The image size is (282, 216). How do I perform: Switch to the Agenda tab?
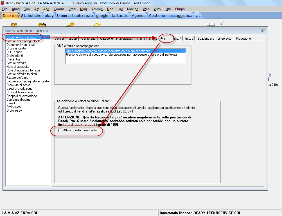coord(139,16)
